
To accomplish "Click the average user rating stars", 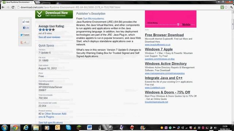I will point(47,30).
